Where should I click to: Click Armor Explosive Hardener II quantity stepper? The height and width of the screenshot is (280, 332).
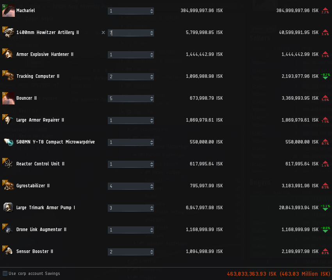click(x=152, y=55)
